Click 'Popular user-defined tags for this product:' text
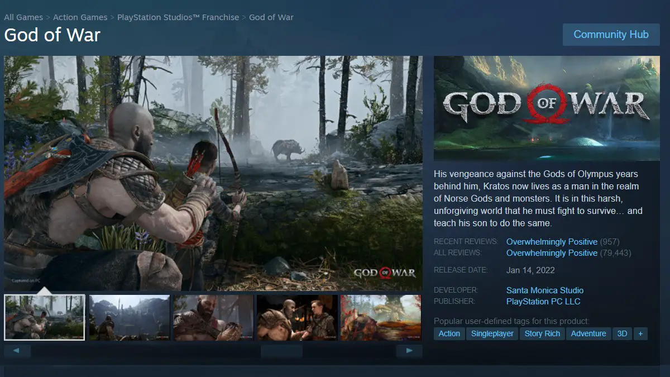Viewport: 670px width, 377px height. pos(511,321)
